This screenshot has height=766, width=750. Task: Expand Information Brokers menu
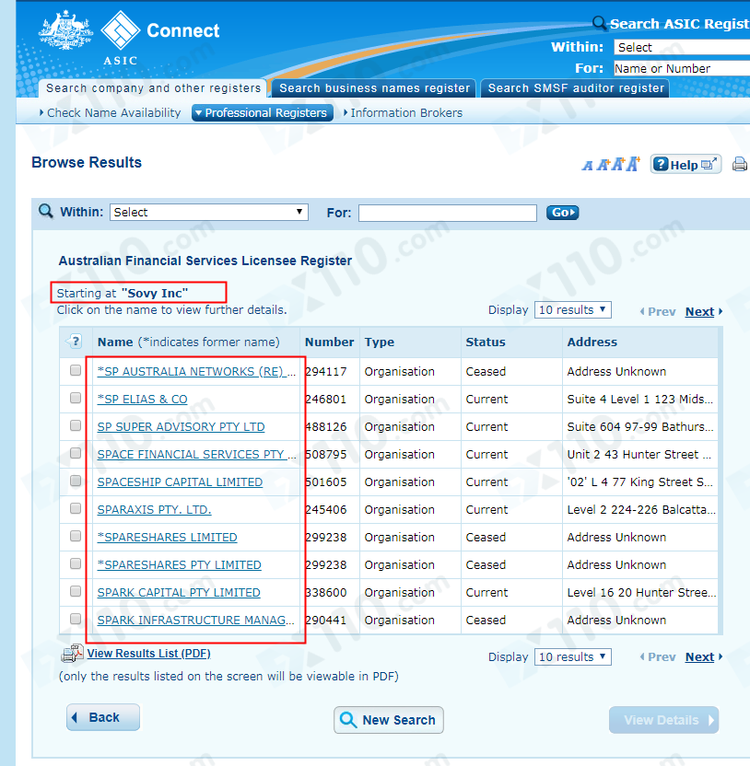point(403,113)
